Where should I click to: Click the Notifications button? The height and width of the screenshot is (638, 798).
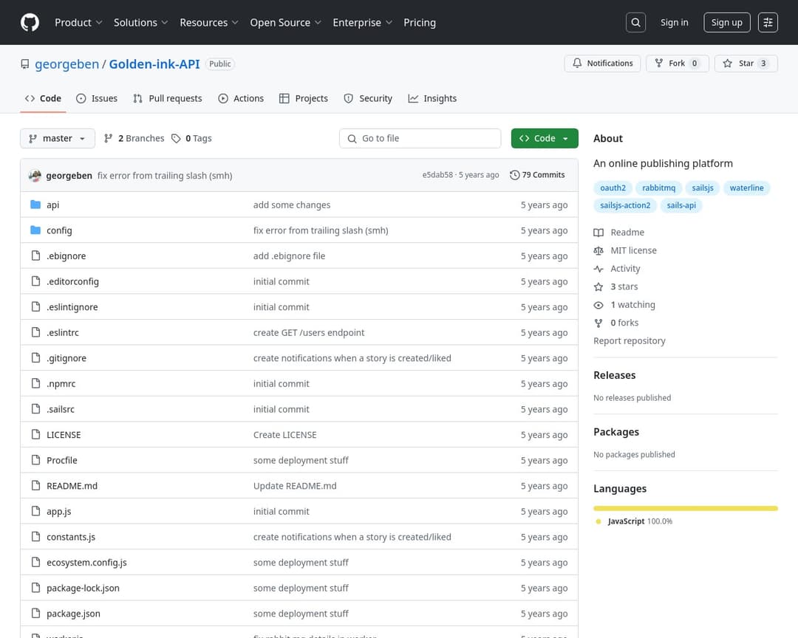(x=603, y=63)
